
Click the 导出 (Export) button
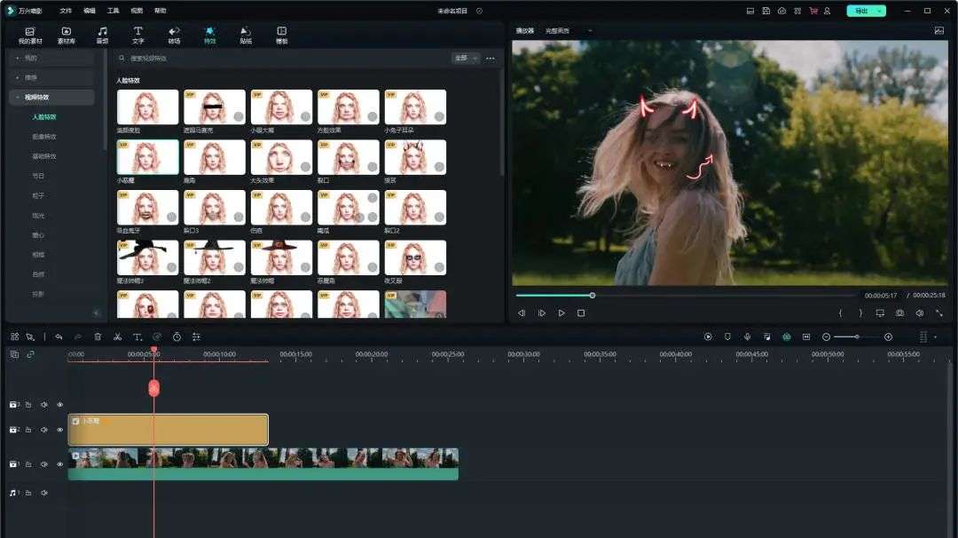coord(860,11)
